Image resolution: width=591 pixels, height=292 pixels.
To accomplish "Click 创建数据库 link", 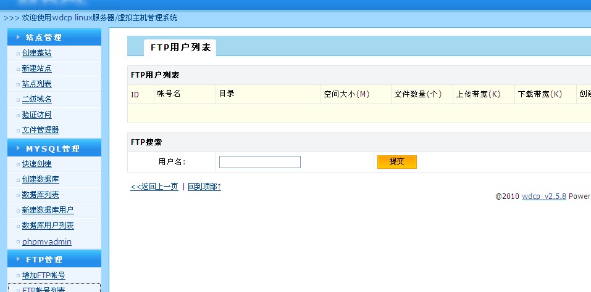I will pyautogui.click(x=40, y=179).
